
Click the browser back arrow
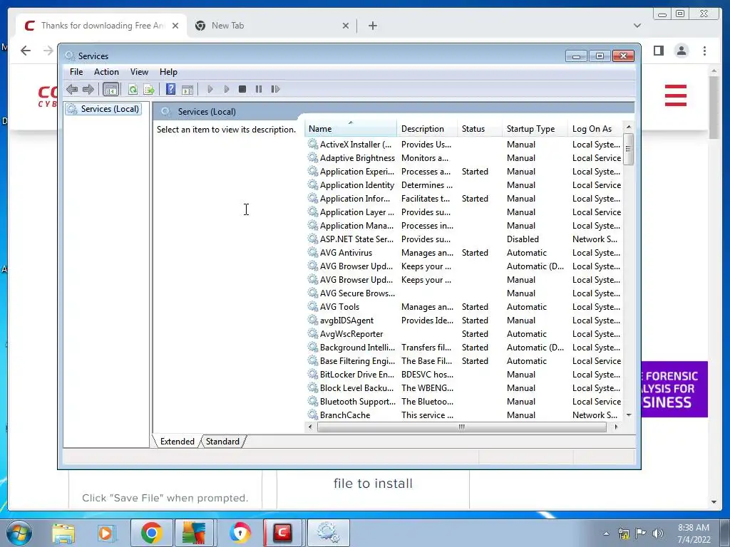(x=26, y=51)
